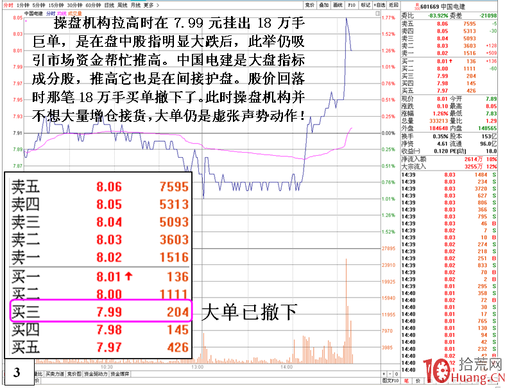Viewport: 514px width, 390px height.
Task: Open the F10 company info button
Action: [352, 5]
